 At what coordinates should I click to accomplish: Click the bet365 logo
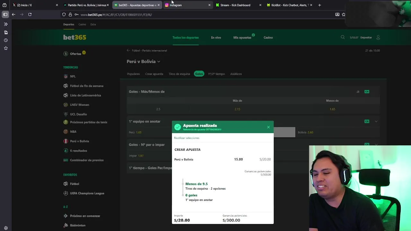click(x=74, y=37)
